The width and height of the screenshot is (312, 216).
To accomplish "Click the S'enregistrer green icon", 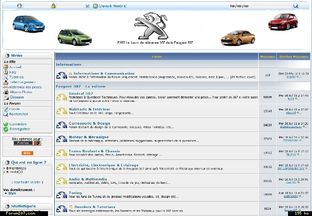I will point(6,129).
